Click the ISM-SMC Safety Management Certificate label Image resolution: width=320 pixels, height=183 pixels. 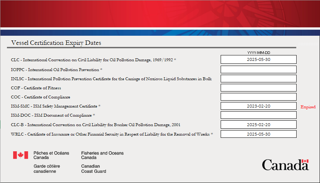(55, 106)
